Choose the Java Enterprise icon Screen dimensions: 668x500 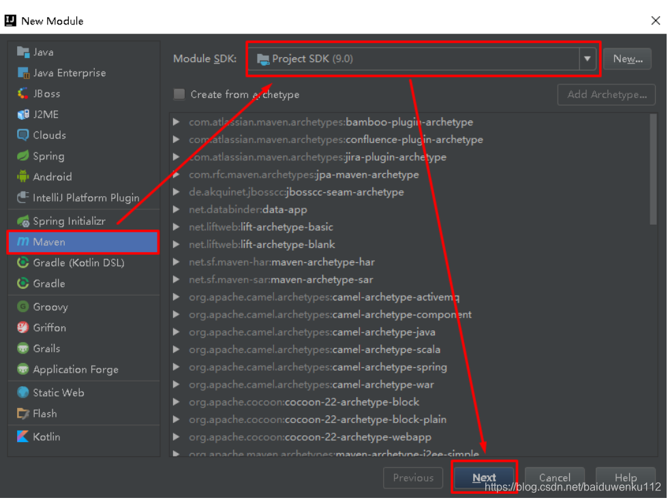23,73
